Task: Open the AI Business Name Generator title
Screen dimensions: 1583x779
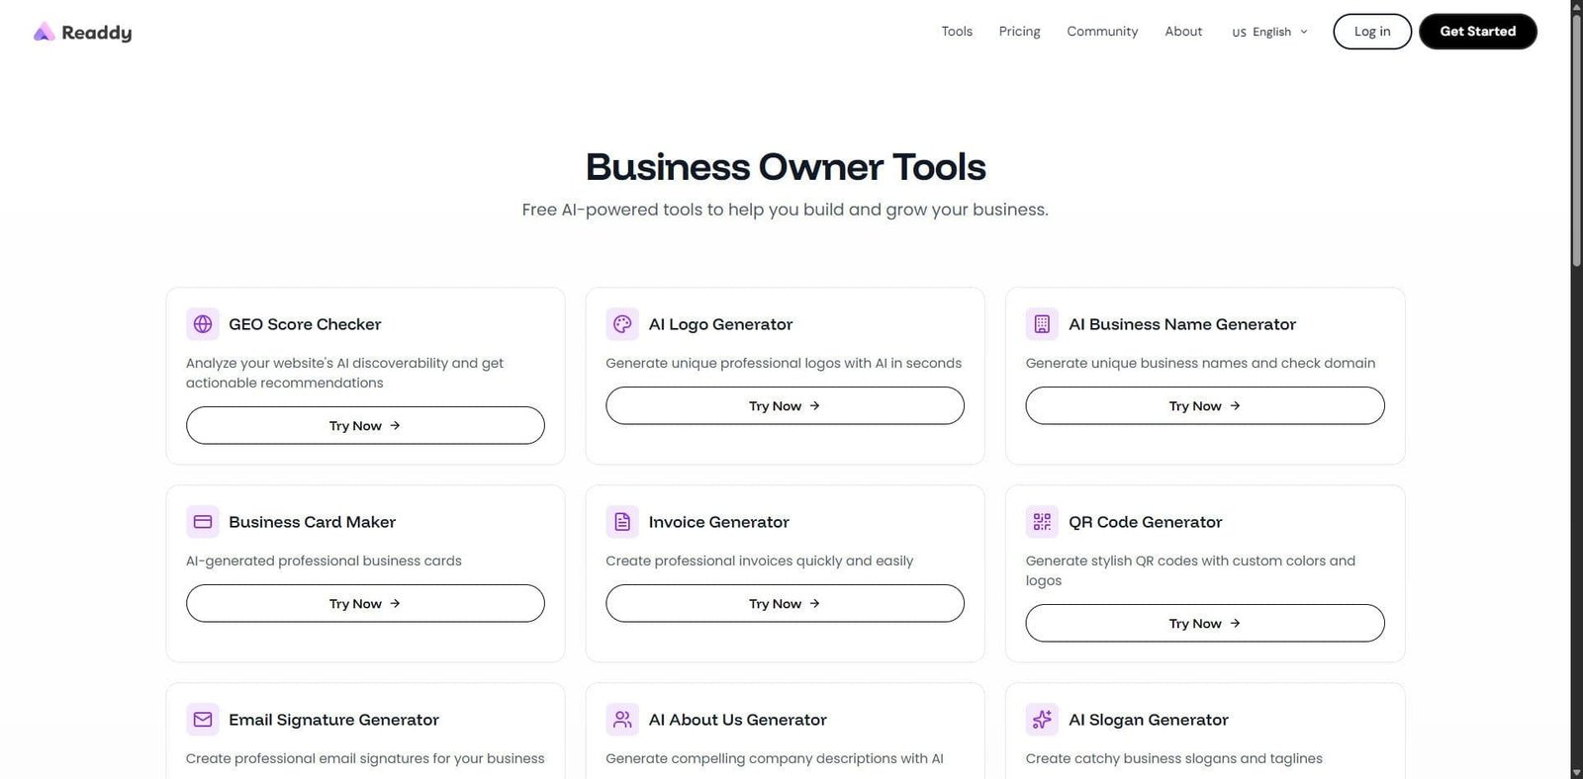Action: (x=1182, y=324)
